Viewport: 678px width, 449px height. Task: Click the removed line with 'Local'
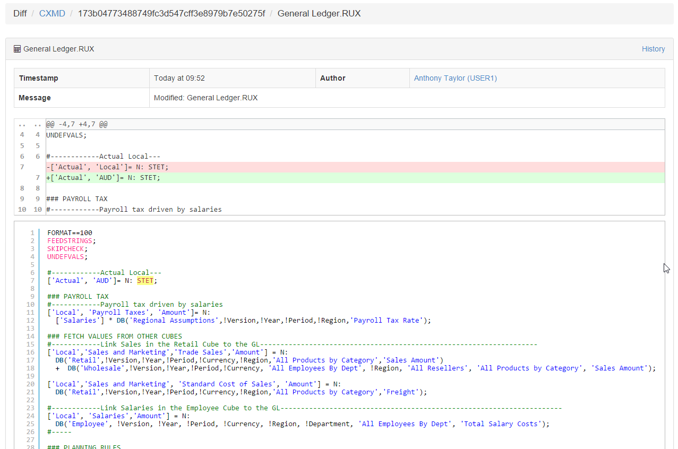tap(355, 167)
